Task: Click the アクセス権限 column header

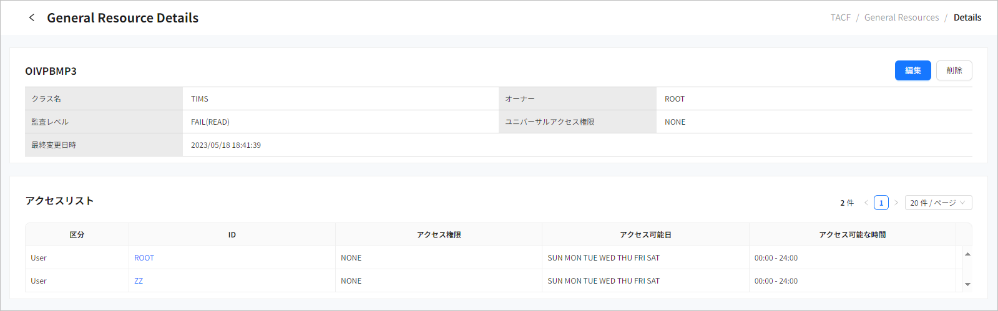Action: (x=439, y=234)
